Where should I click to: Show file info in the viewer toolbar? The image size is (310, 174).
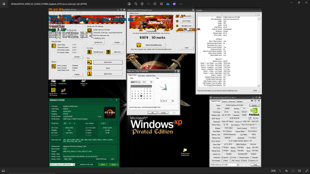coord(155,4)
